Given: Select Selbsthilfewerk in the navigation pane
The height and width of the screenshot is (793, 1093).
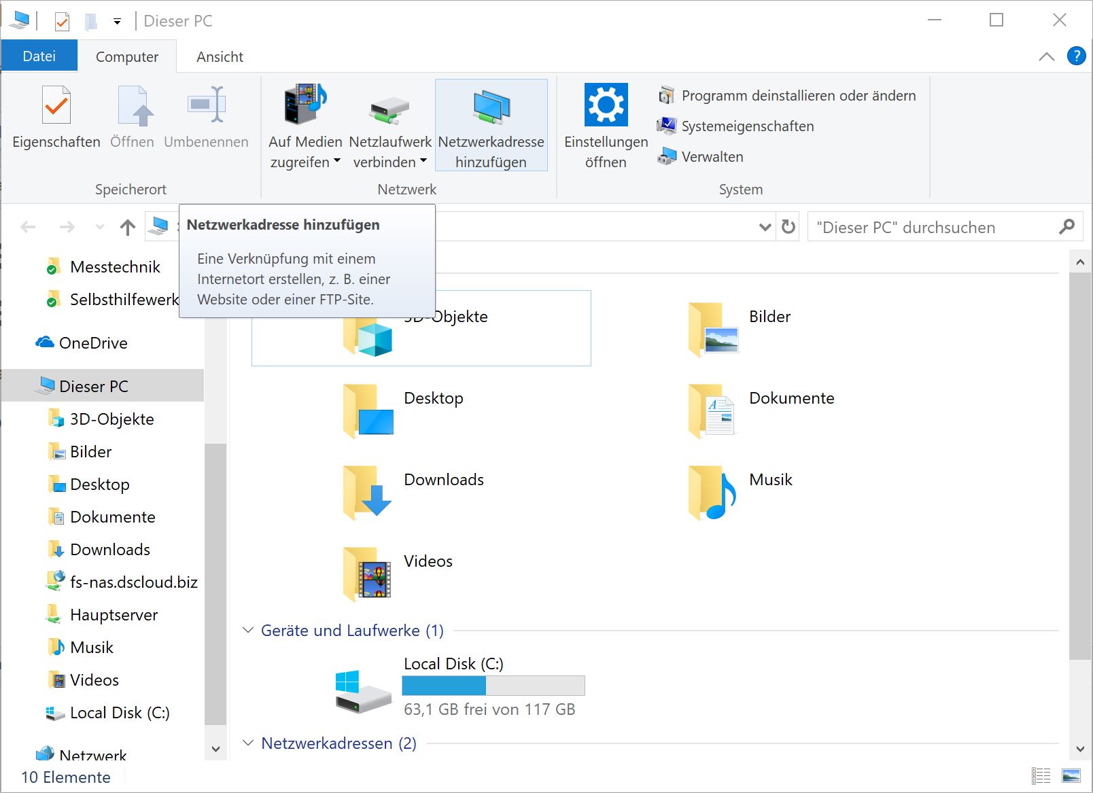Looking at the screenshot, I should (112, 300).
